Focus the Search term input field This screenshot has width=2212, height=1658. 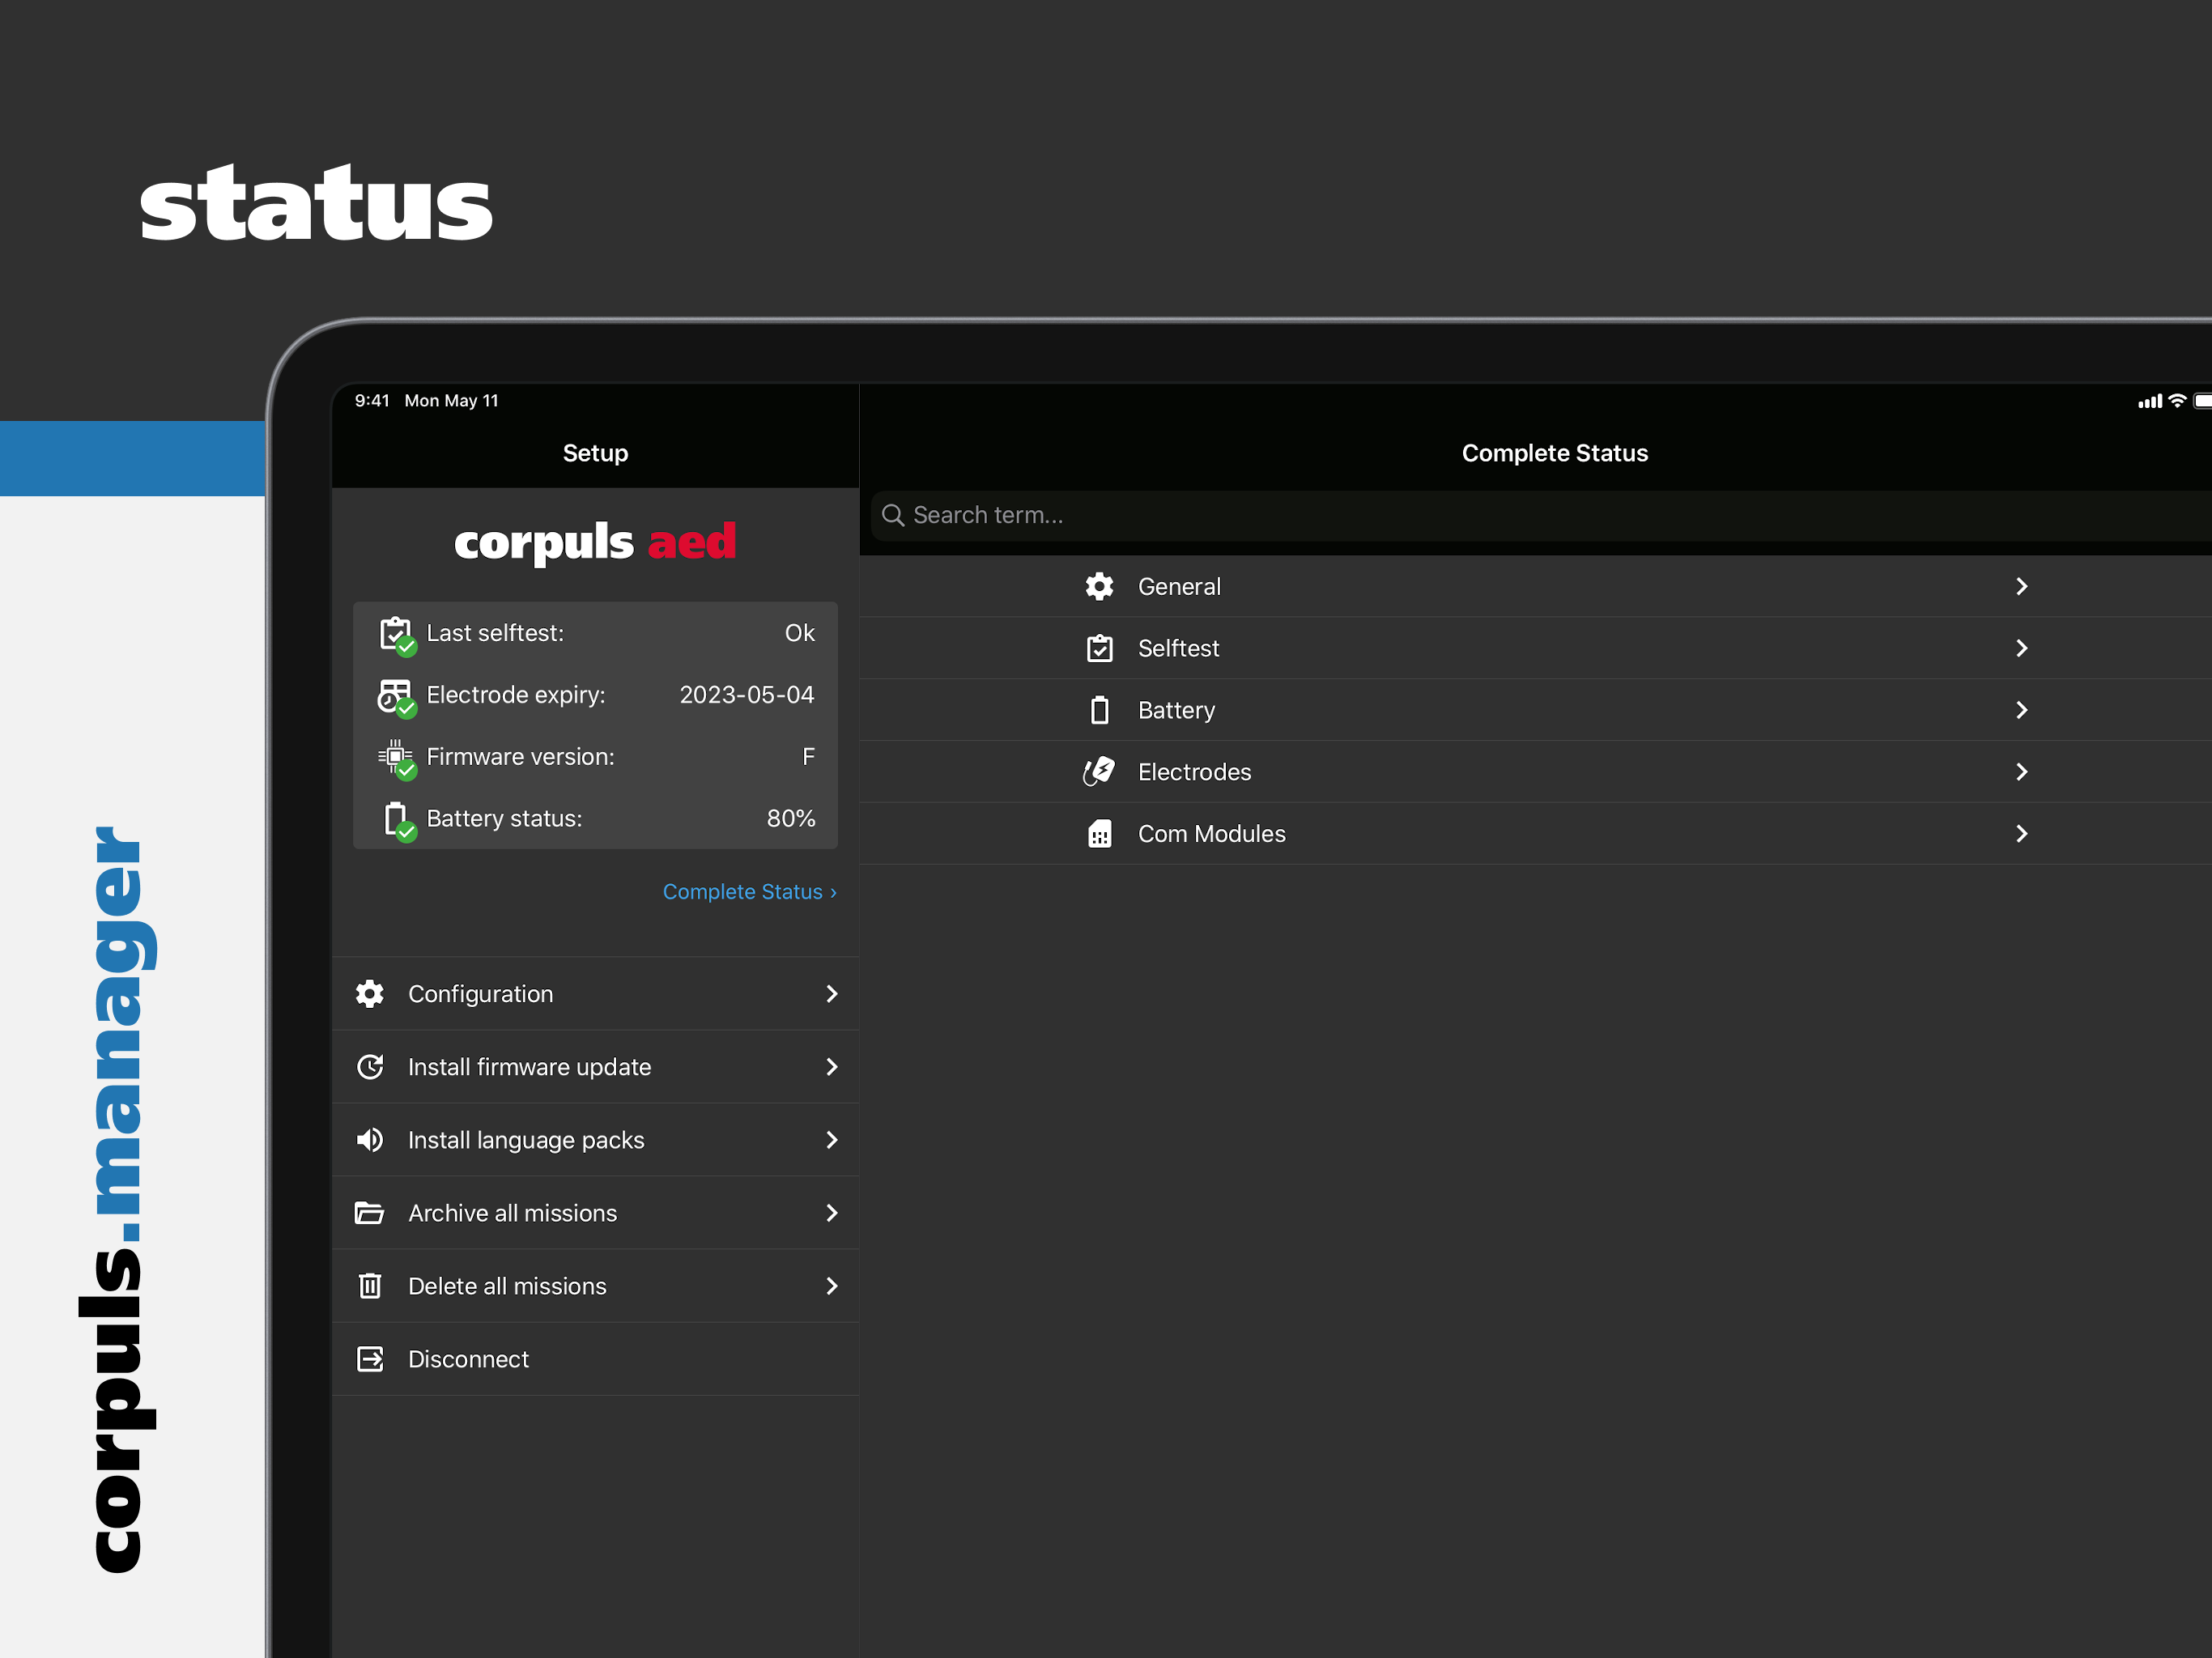pos(1541,515)
